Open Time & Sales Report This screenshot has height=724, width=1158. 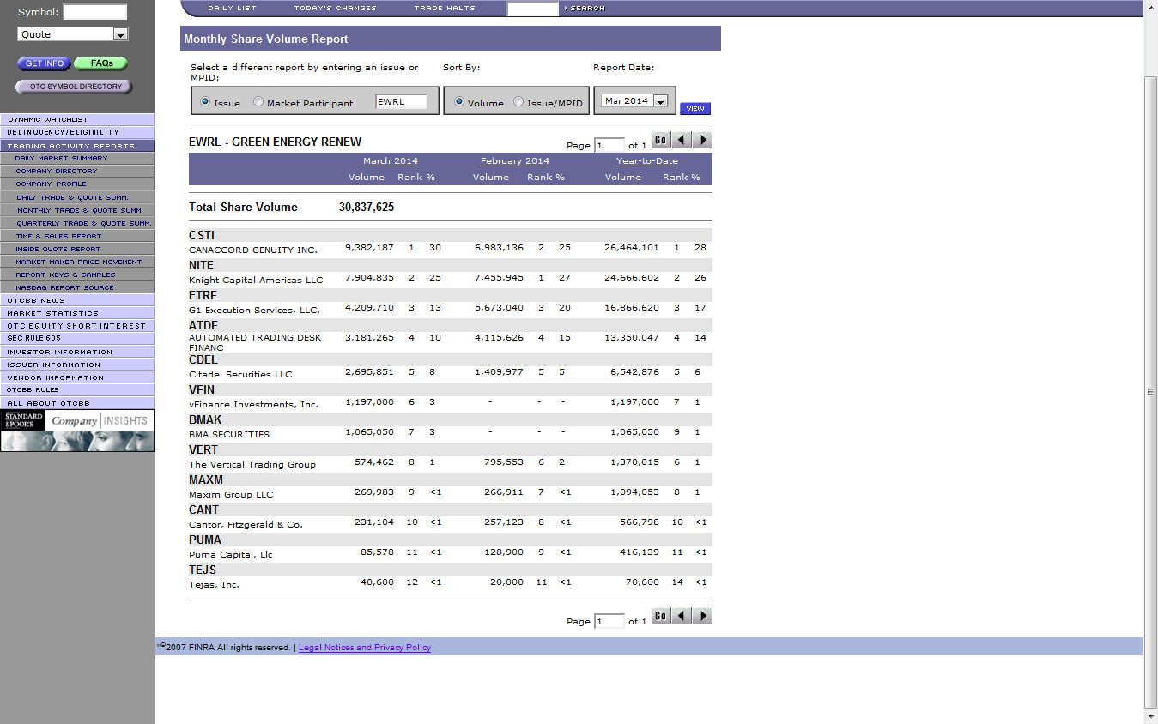pyautogui.click(x=77, y=237)
